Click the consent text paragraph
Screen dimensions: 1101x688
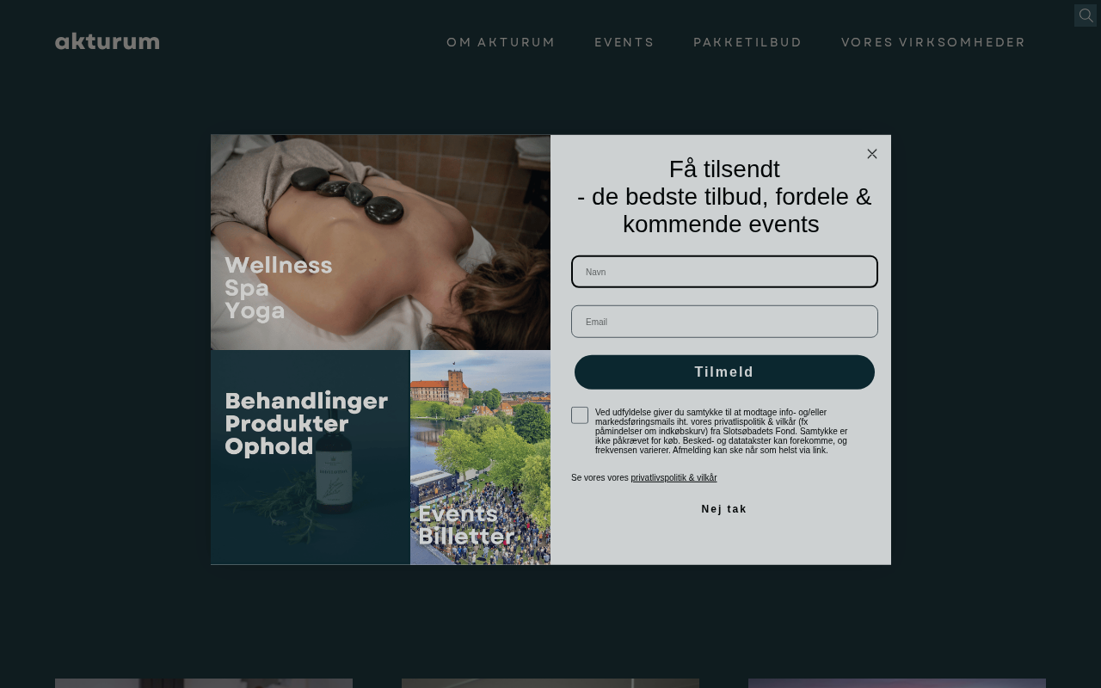[x=722, y=432]
